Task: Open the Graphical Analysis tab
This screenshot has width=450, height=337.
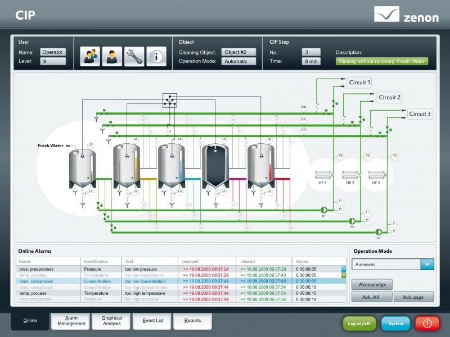Action: 112,321
